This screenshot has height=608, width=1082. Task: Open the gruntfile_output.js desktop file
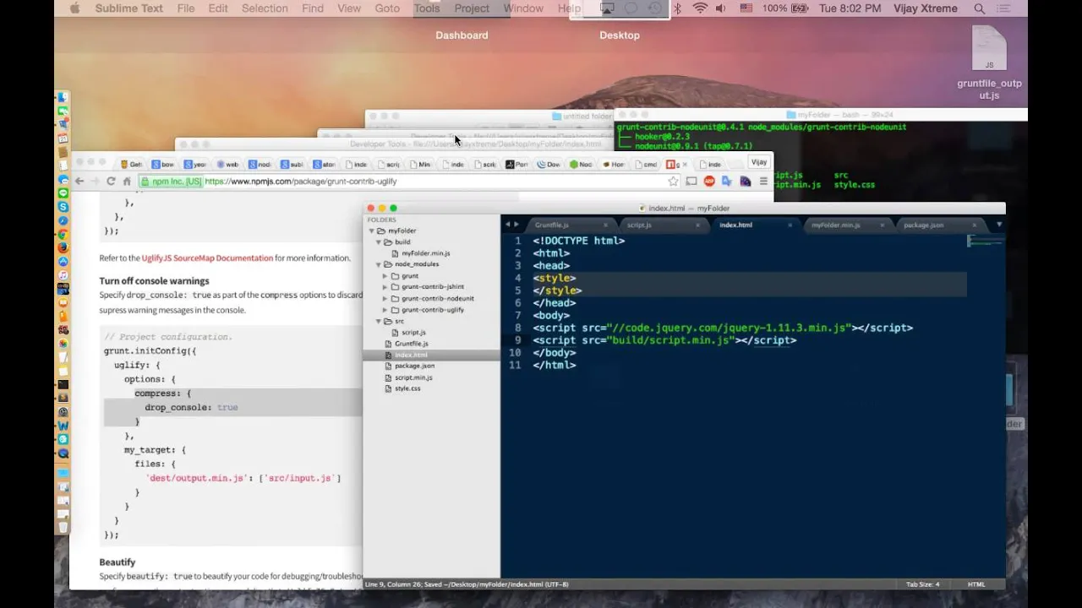989,63
